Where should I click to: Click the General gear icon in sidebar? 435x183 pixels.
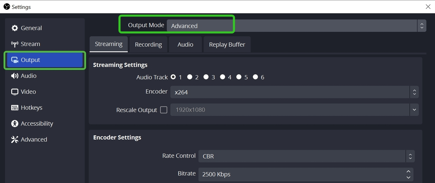coord(15,28)
